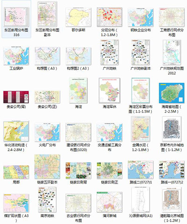Select the 火电厂分布 file thumbnail

47,132
